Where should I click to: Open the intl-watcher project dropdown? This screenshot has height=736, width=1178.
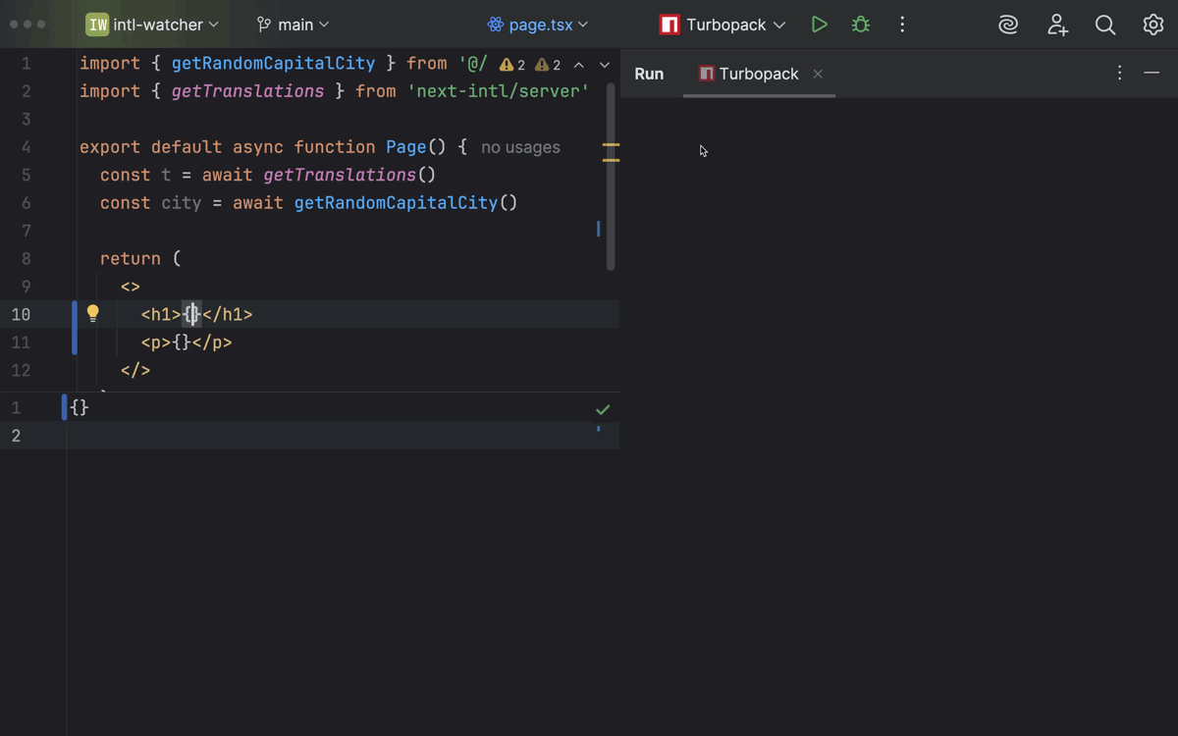(x=152, y=25)
